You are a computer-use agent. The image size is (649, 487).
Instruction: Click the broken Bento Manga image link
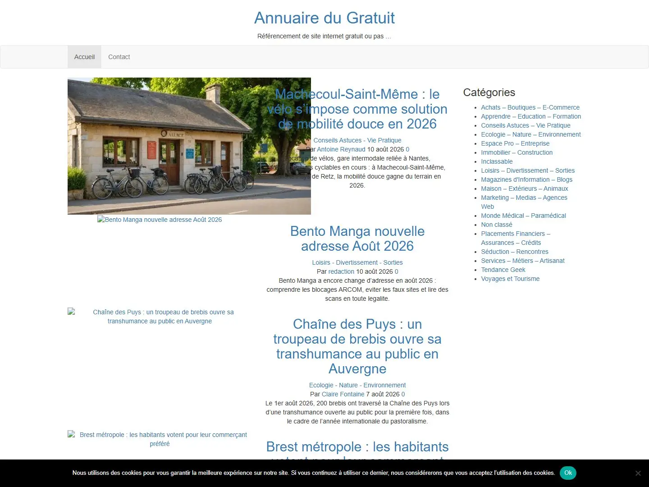[160, 220]
